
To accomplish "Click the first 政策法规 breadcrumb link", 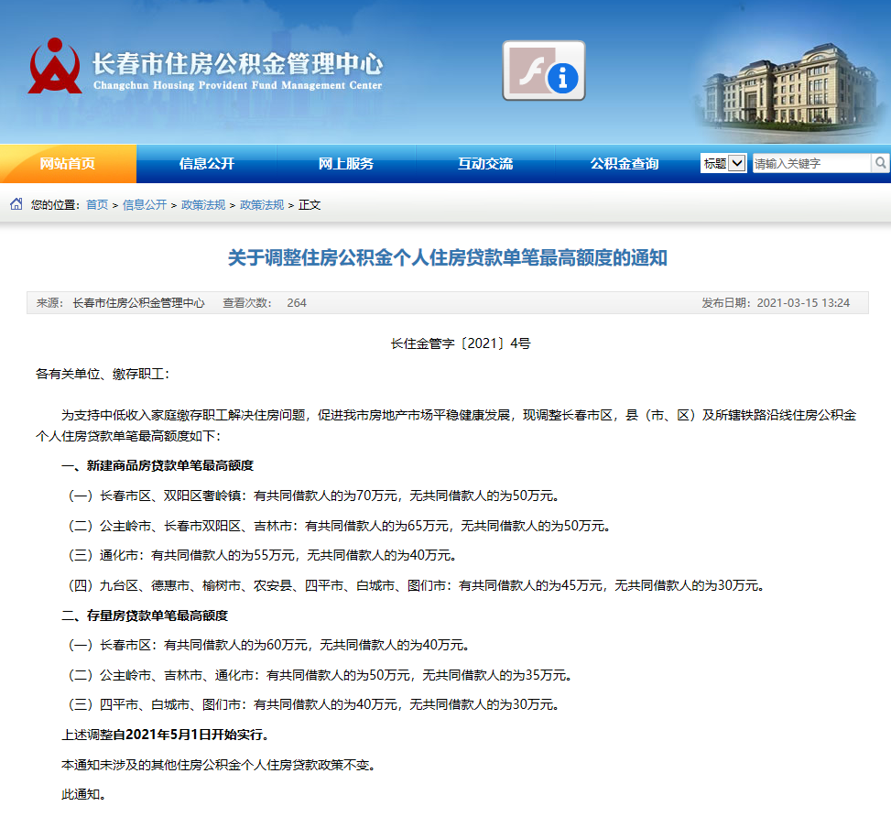I will [x=201, y=205].
